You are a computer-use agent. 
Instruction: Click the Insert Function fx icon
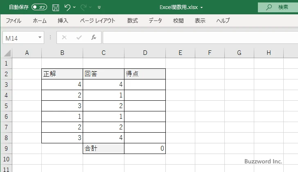point(93,37)
